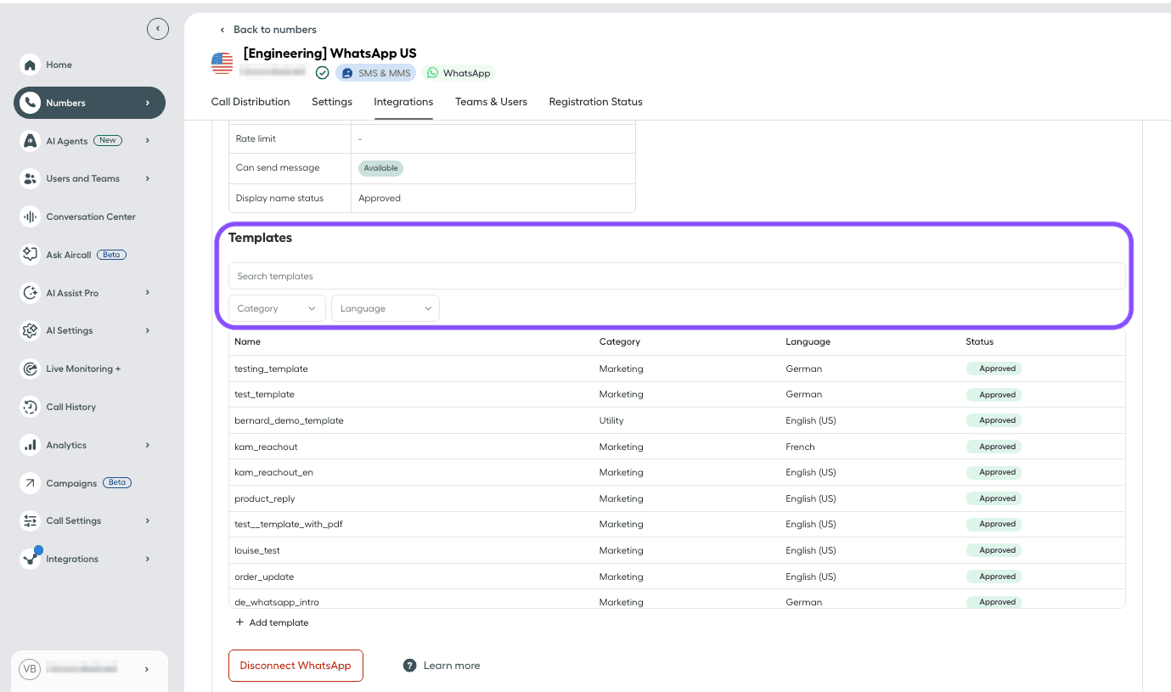Switch to the Settings tab
Image resolution: width=1171 pixels, height=692 pixels.
(332, 102)
